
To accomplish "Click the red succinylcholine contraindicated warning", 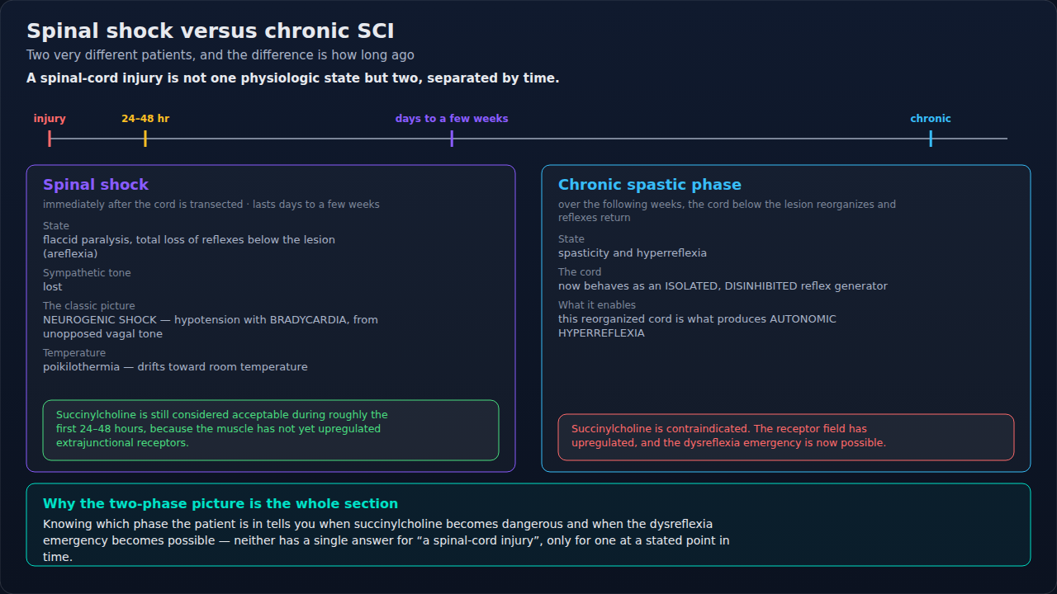I will point(786,437).
